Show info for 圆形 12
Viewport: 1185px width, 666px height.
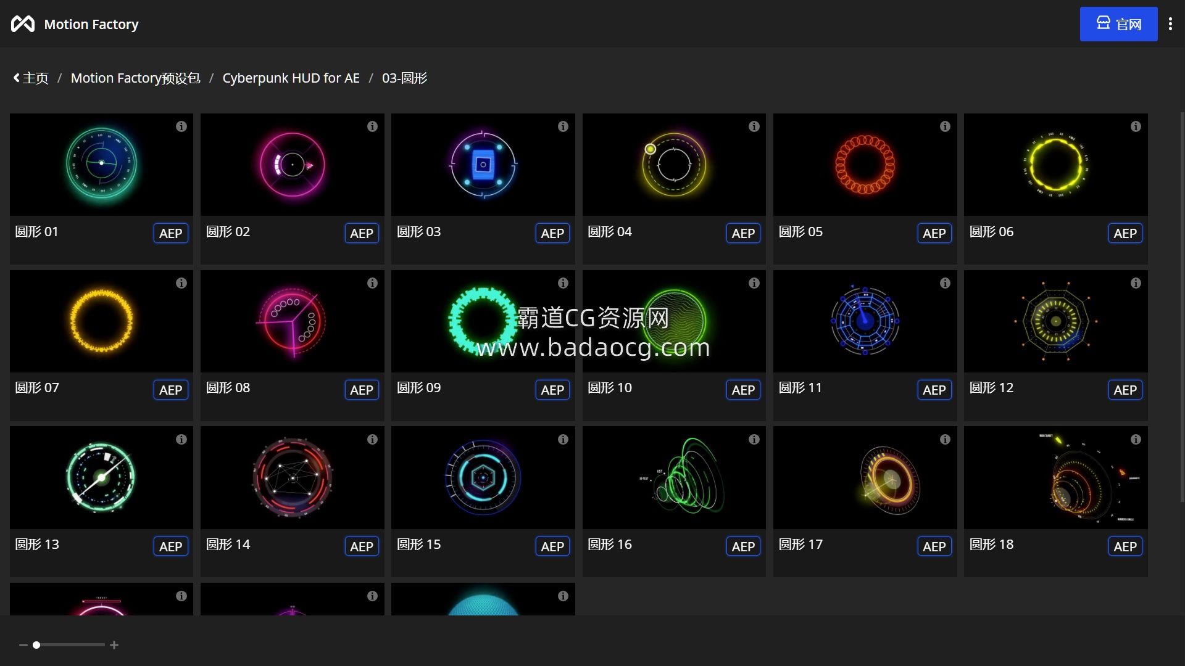point(1136,283)
